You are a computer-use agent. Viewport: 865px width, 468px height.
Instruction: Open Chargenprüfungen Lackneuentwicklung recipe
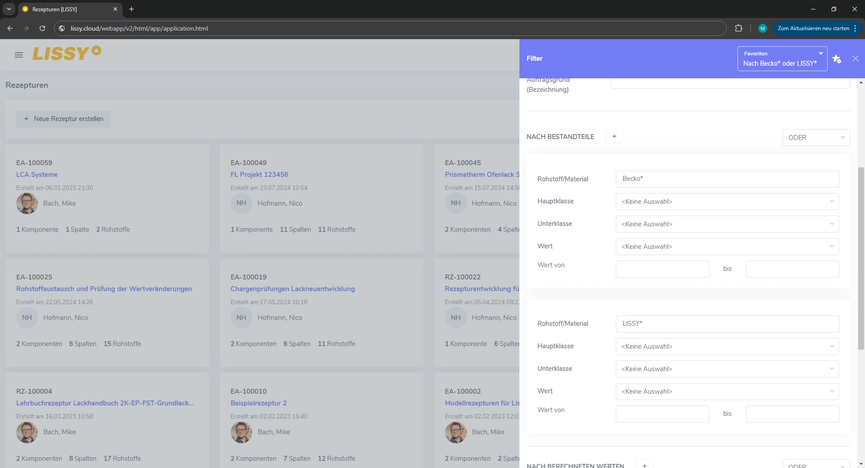tap(293, 289)
